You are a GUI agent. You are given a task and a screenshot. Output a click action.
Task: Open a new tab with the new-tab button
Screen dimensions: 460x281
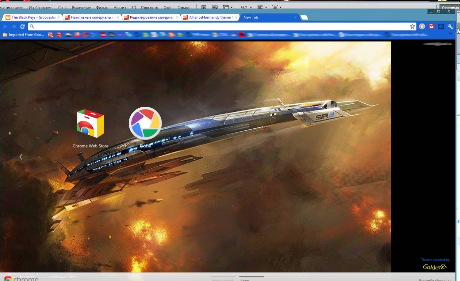click(x=304, y=17)
